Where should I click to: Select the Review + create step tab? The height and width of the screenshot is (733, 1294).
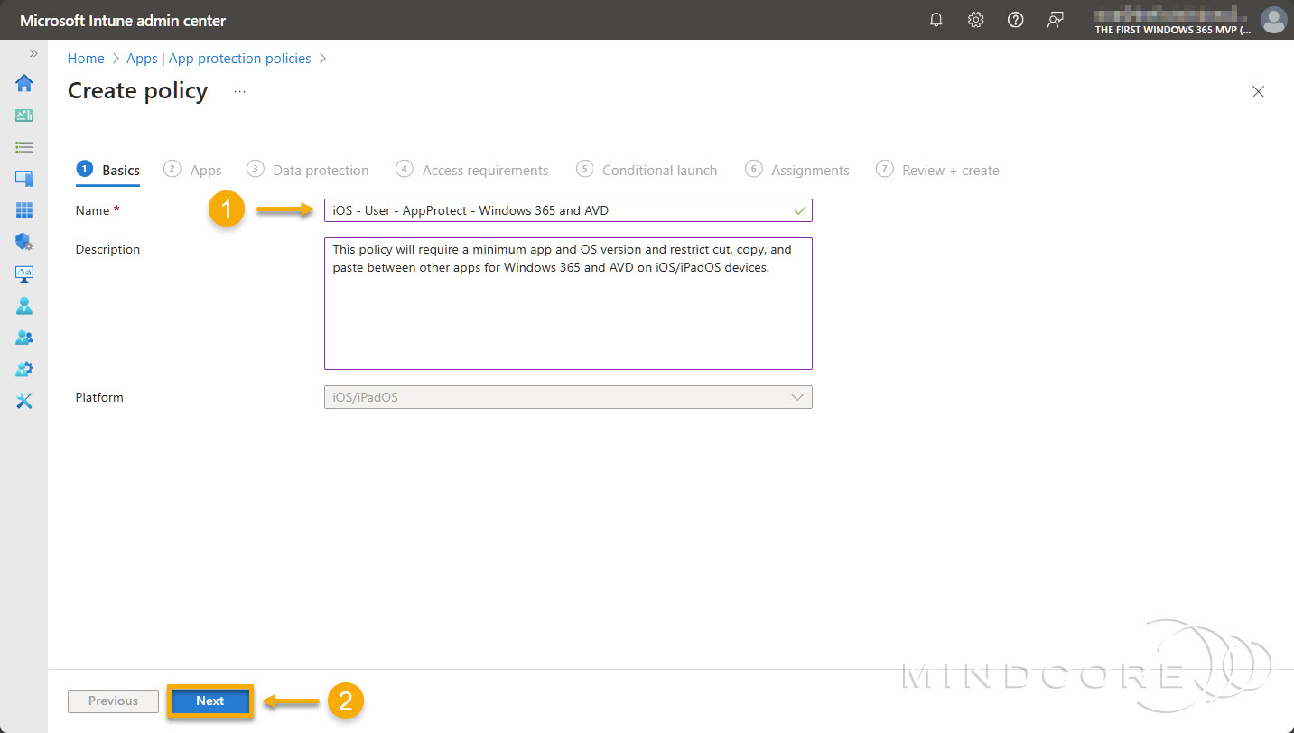pyautogui.click(x=937, y=170)
